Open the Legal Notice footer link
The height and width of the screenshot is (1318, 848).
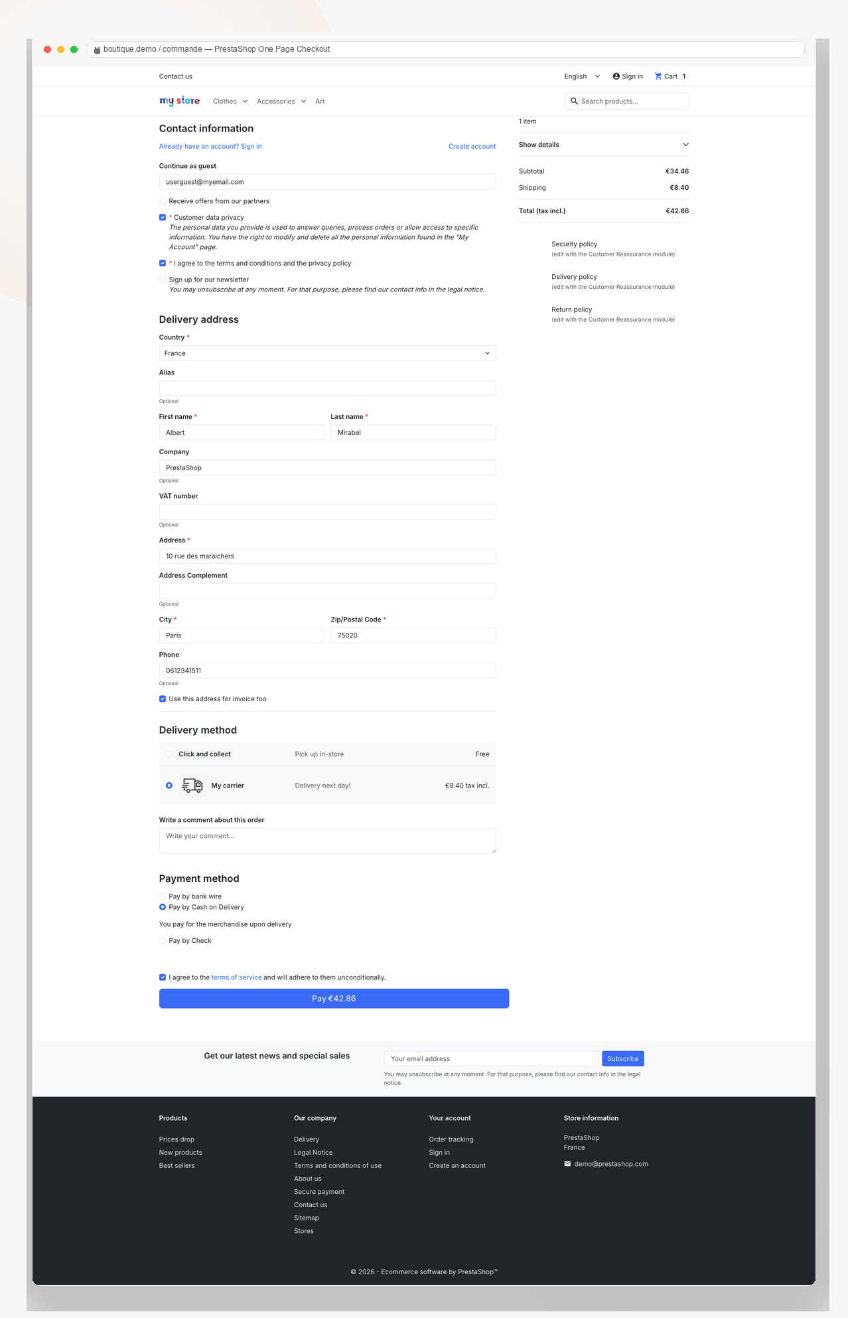(313, 1153)
